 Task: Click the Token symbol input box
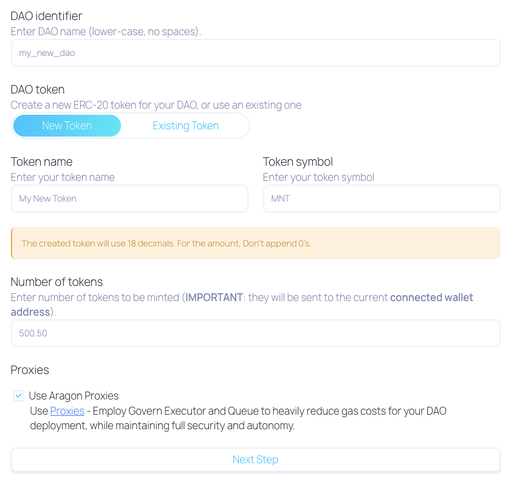(x=381, y=199)
